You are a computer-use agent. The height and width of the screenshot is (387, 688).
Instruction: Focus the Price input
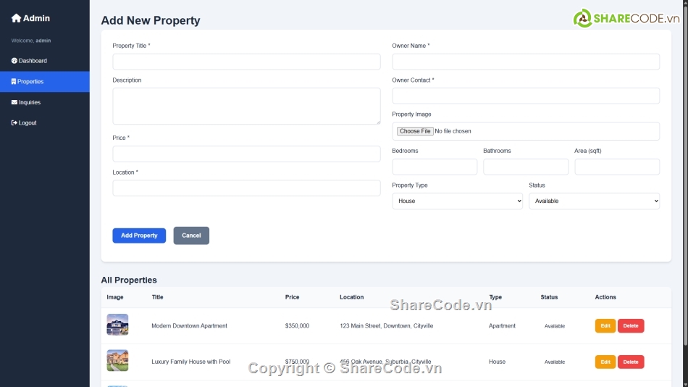[x=246, y=154]
